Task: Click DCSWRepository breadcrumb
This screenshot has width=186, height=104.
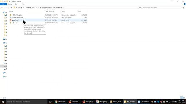Action: pos(45,8)
